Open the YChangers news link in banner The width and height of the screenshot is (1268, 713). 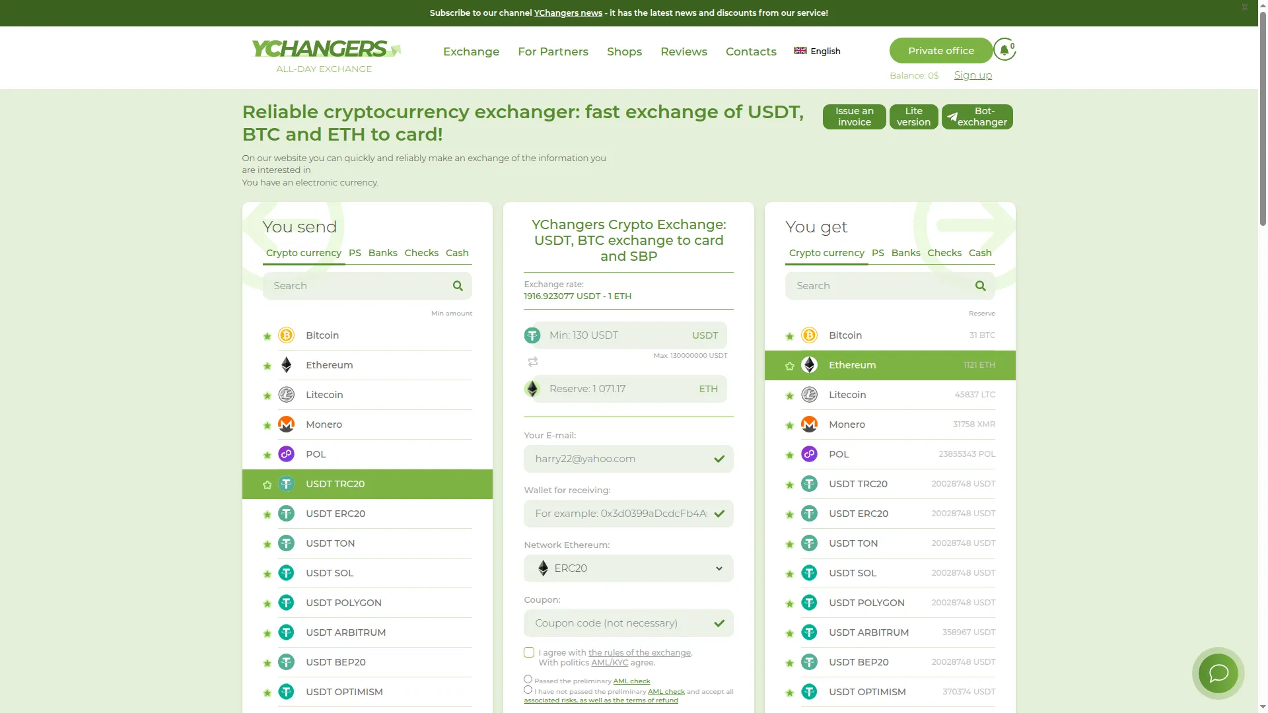coord(568,13)
